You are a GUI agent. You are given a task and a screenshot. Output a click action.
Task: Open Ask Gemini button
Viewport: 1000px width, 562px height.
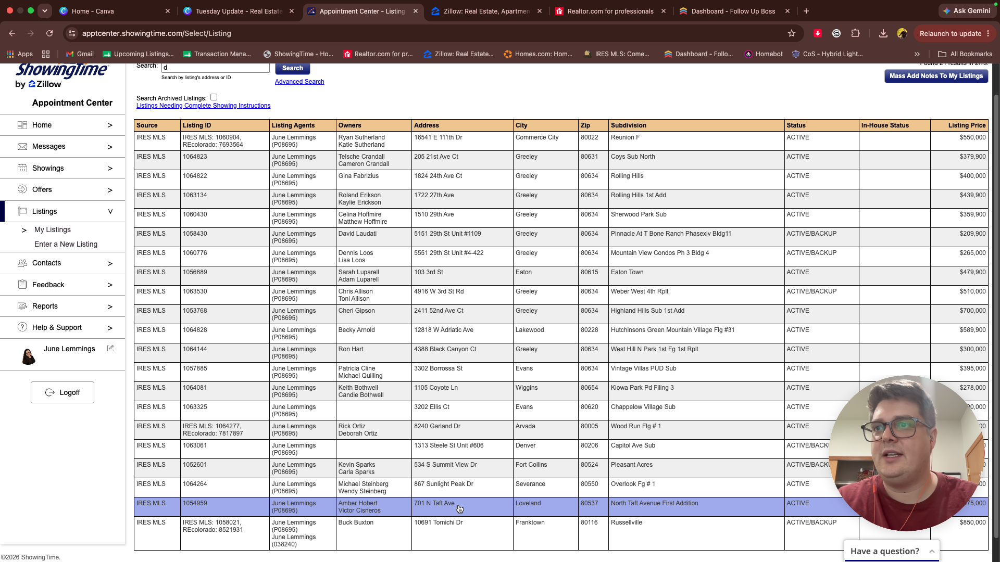966,11
